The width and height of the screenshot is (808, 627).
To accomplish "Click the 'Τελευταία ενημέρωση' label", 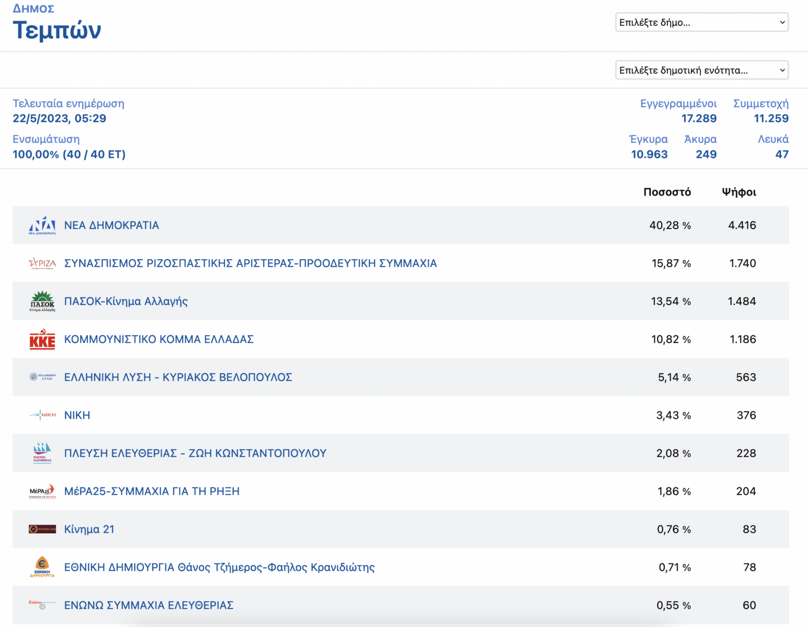I will pyautogui.click(x=68, y=103).
